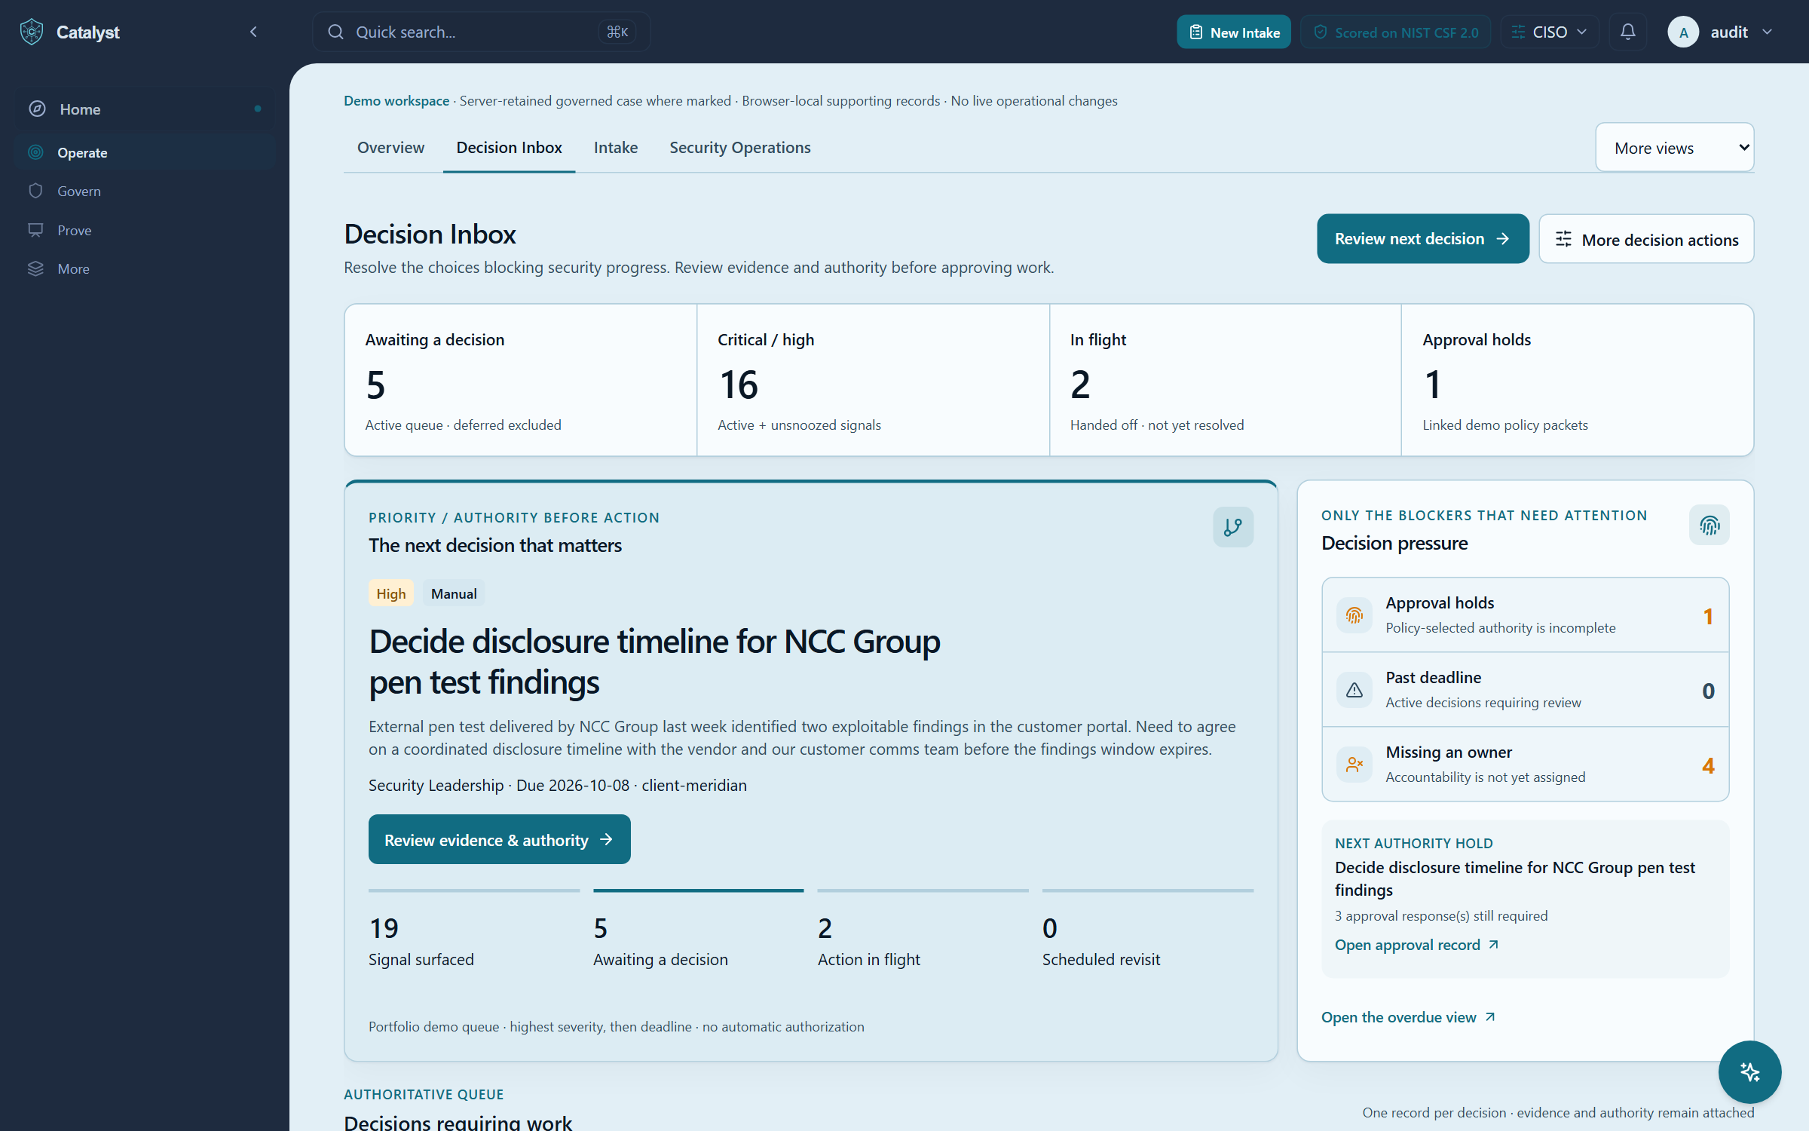
Task: Click the Operate target icon in sidebar
Action: coord(35,152)
